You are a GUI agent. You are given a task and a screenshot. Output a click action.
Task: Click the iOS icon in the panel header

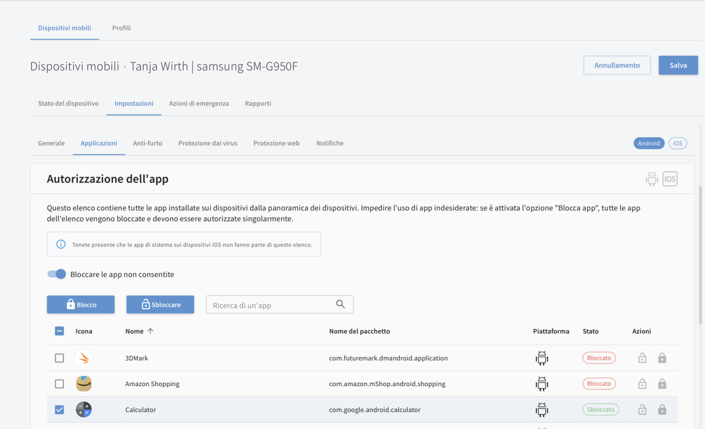tap(670, 179)
